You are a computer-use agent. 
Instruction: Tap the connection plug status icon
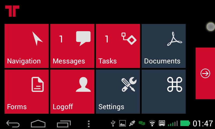click(x=132, y=123)
